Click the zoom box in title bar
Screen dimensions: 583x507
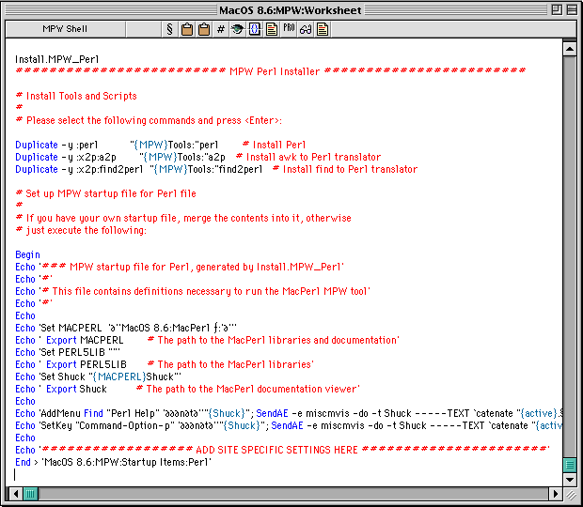(557, 9)
